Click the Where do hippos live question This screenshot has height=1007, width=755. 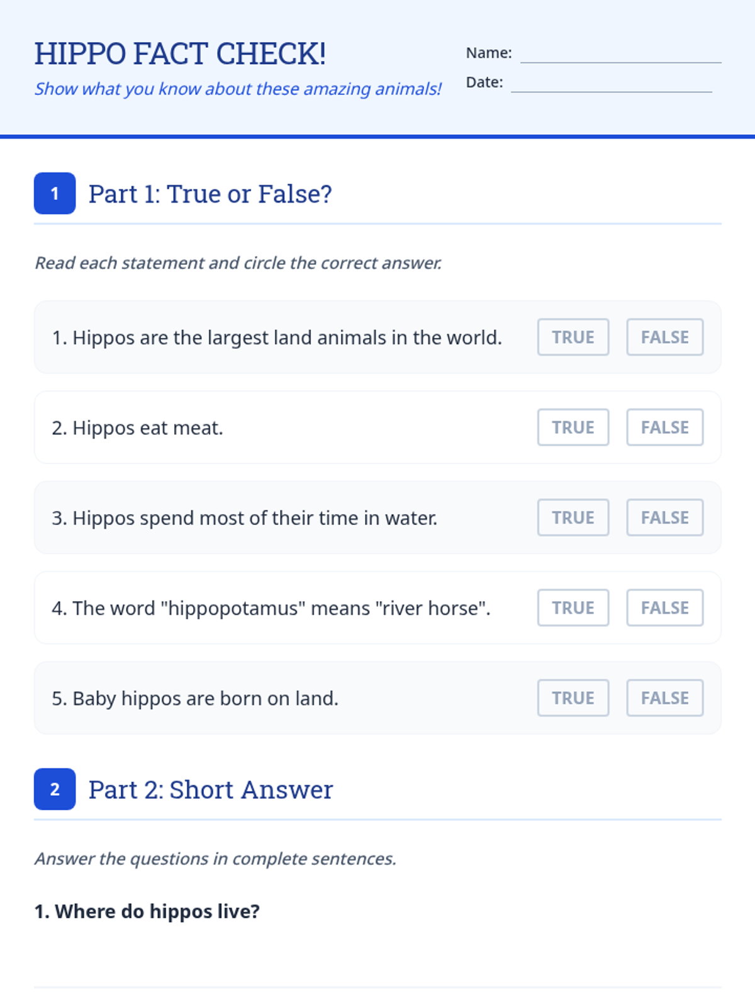pyautogui.click(x=147, y=911)
